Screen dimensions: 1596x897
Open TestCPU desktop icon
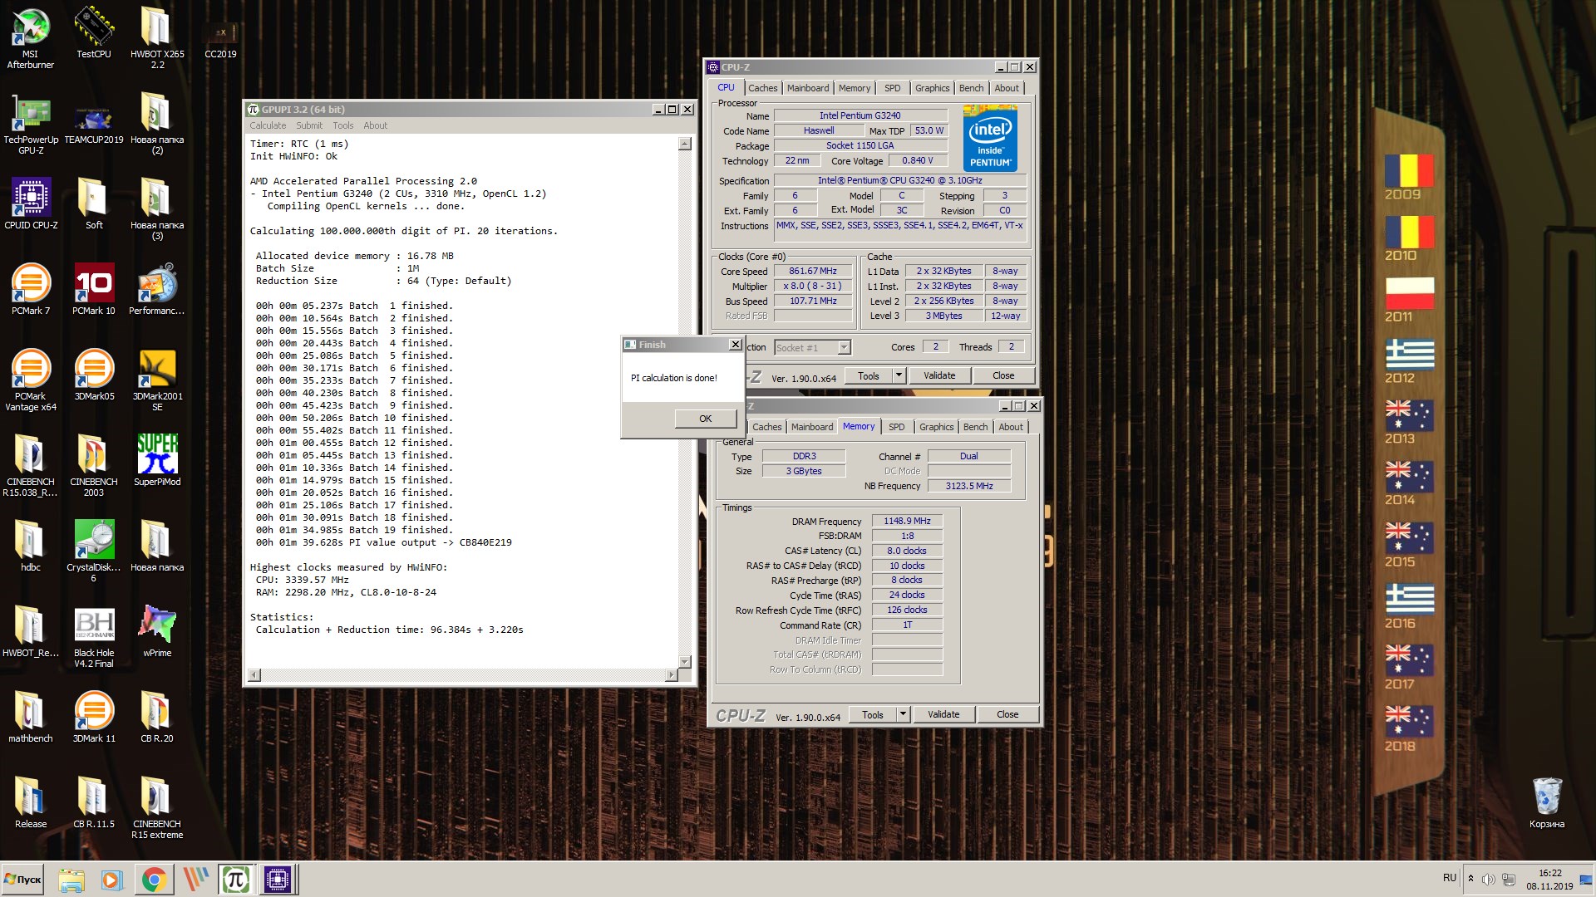point(94,32)
